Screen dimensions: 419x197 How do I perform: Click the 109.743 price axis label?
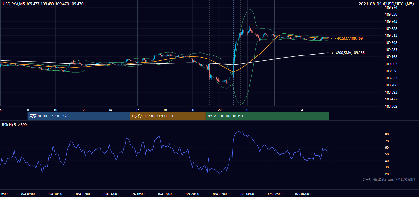click(x=391, y=21)
